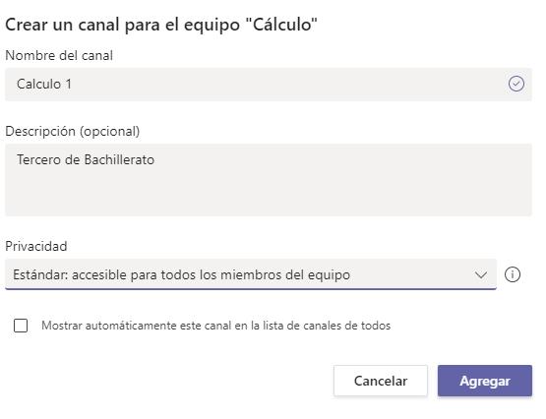
Task: Place cursor after Tercero de Bachillerato text
Action: coord(155,159)
